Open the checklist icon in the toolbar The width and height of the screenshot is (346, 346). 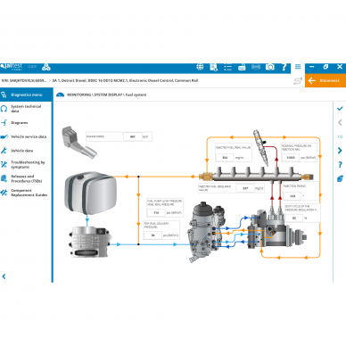(x=227, y=67)
